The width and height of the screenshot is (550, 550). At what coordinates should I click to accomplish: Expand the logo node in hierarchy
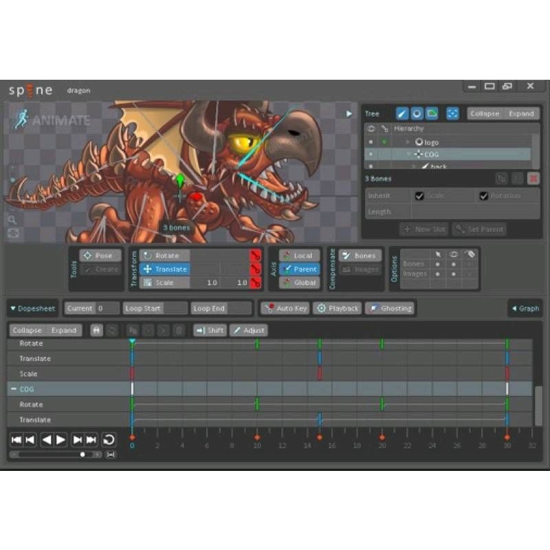click(x=407, y=142)
